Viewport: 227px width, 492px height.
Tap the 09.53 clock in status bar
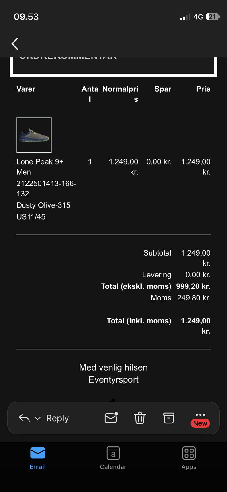26,17
